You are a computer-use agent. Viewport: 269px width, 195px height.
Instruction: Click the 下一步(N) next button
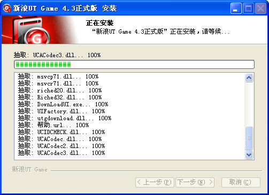click(x=195, y=182)
